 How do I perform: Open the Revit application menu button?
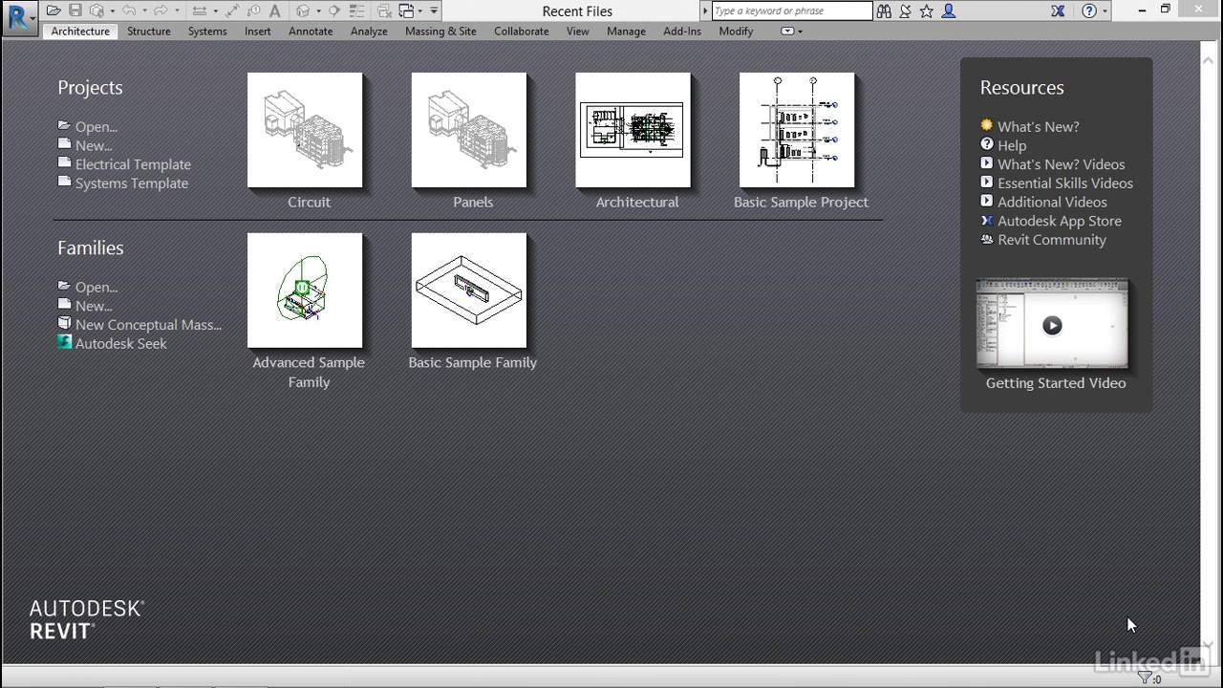coord(19,16)
